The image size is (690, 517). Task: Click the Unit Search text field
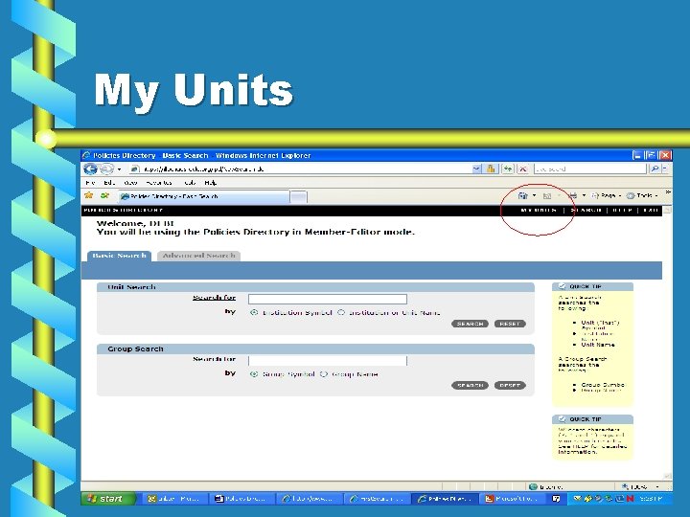(x=328, y=300)
